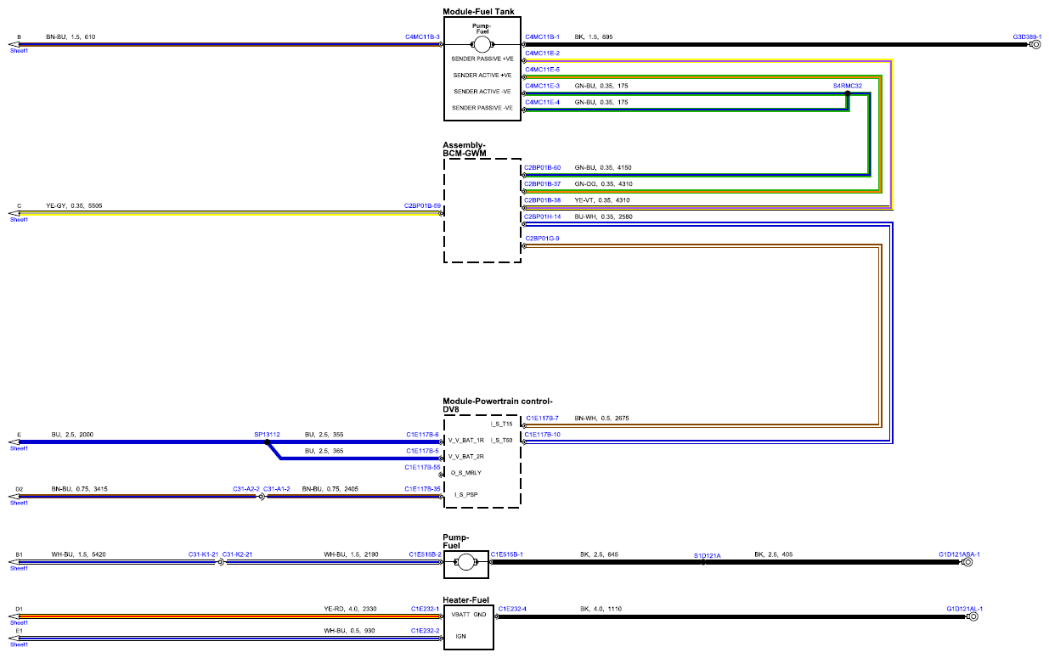
Task: Click wire label YE-RD, 4.0, 2330
Action: (351, 609)
